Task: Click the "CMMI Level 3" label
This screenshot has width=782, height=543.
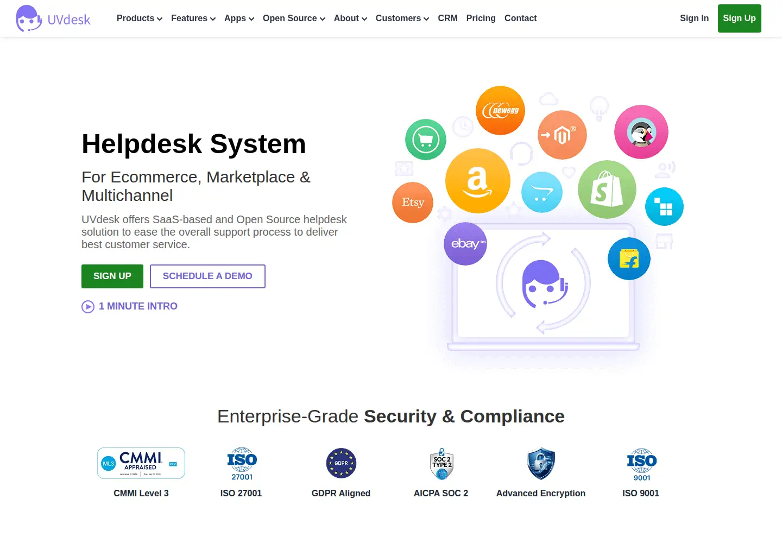Action: tap(141, 494)
